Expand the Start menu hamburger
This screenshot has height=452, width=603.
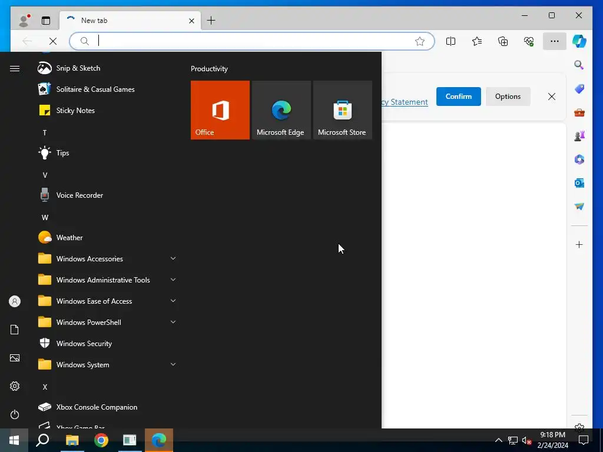coord(15,68)
